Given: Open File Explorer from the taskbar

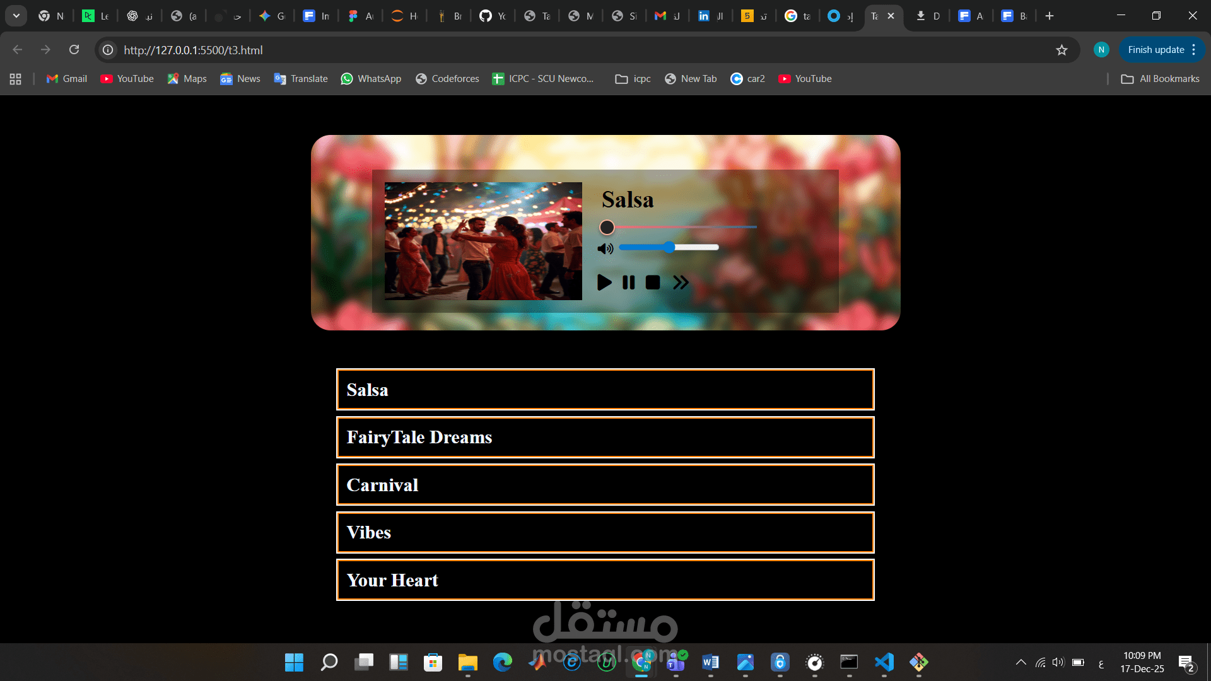Looking at the screenshot, I should point(467,662).
